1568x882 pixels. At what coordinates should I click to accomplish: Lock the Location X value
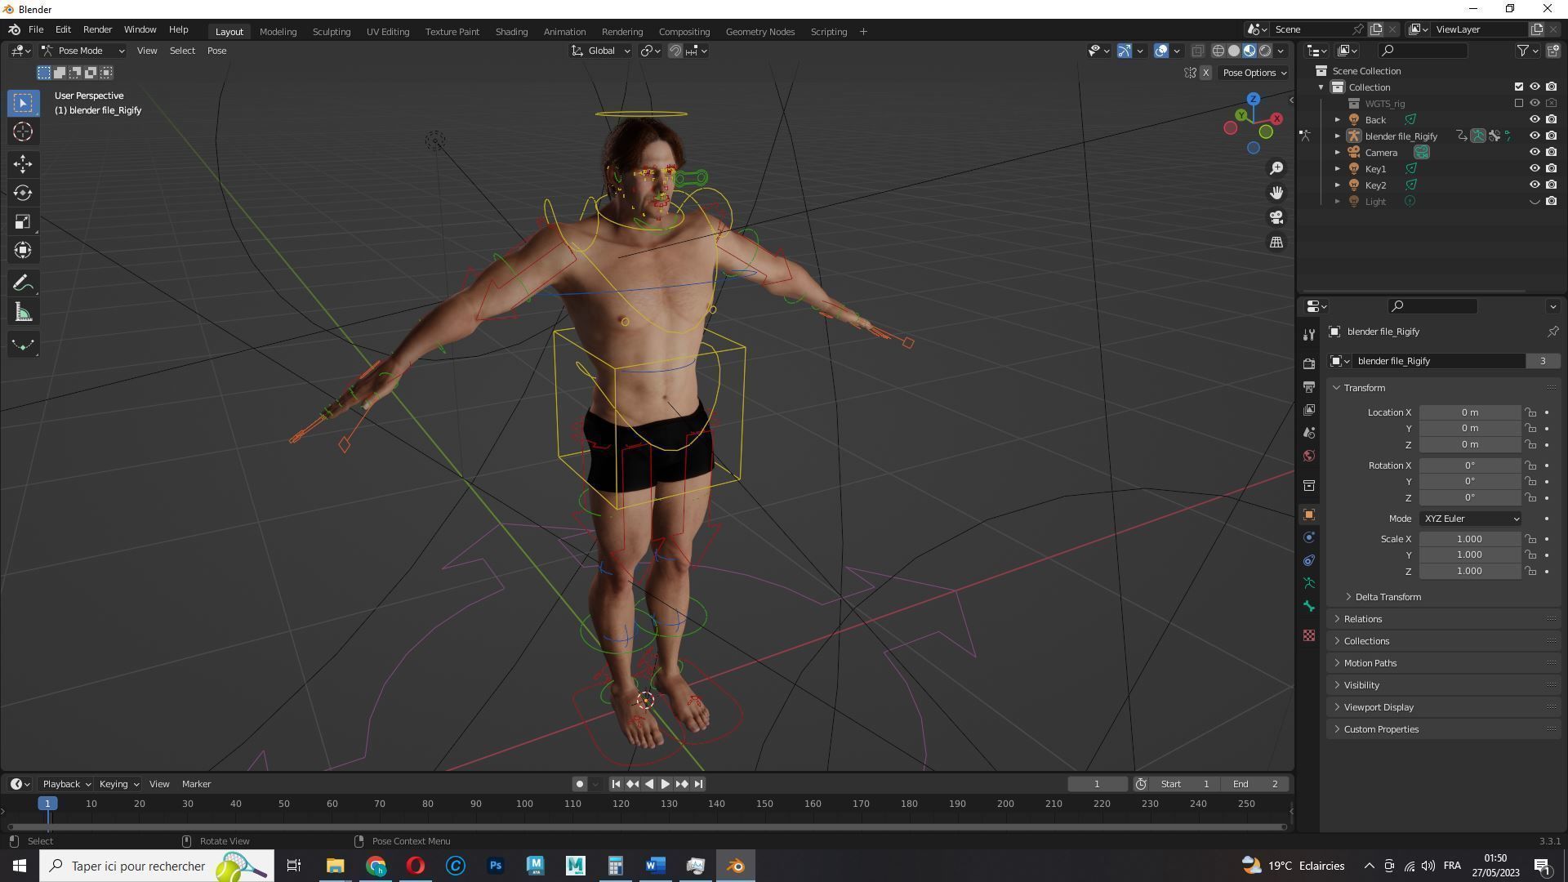point(1530,412)
